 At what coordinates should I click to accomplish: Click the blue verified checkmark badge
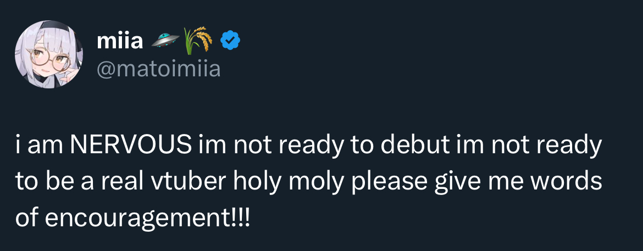point(230,40)
